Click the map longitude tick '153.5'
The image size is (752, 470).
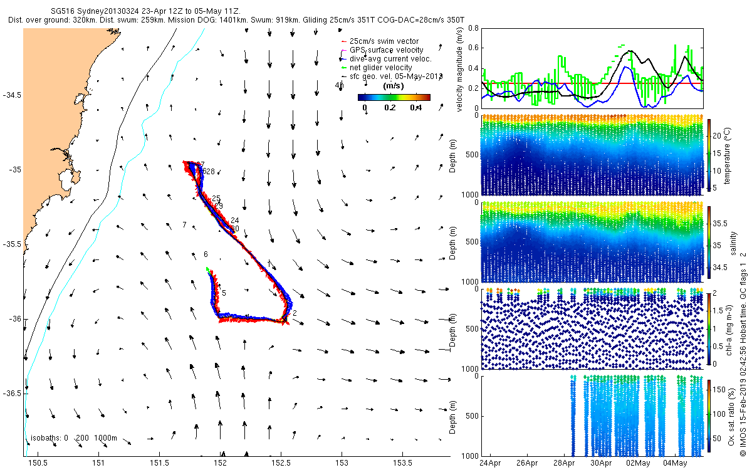pyautogui.click(x=402, y=463)
